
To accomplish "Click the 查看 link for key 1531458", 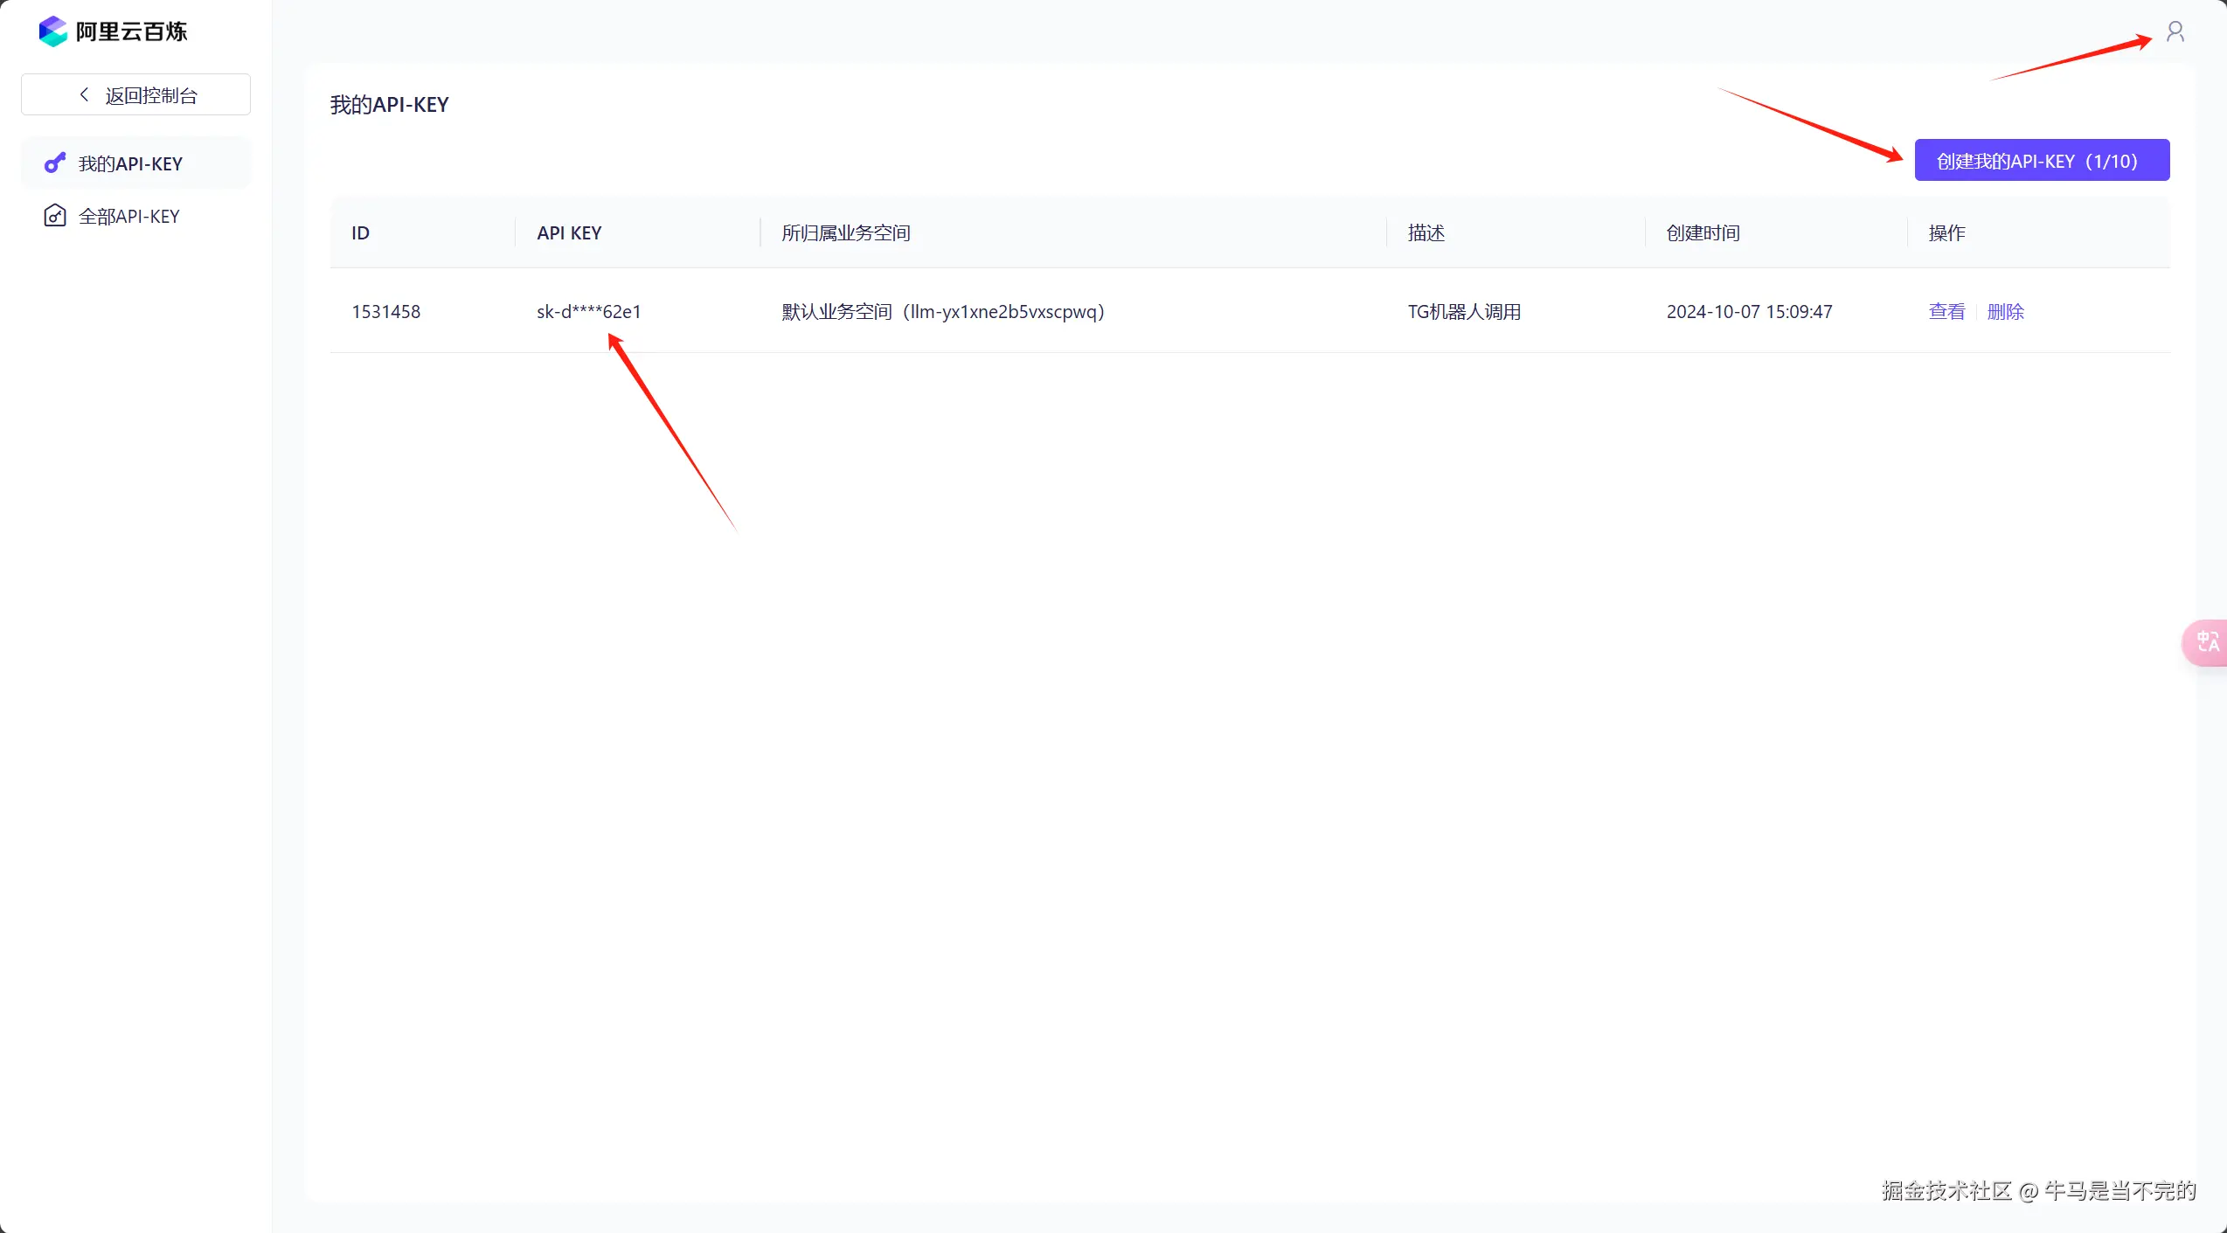I will point(1946,311).
